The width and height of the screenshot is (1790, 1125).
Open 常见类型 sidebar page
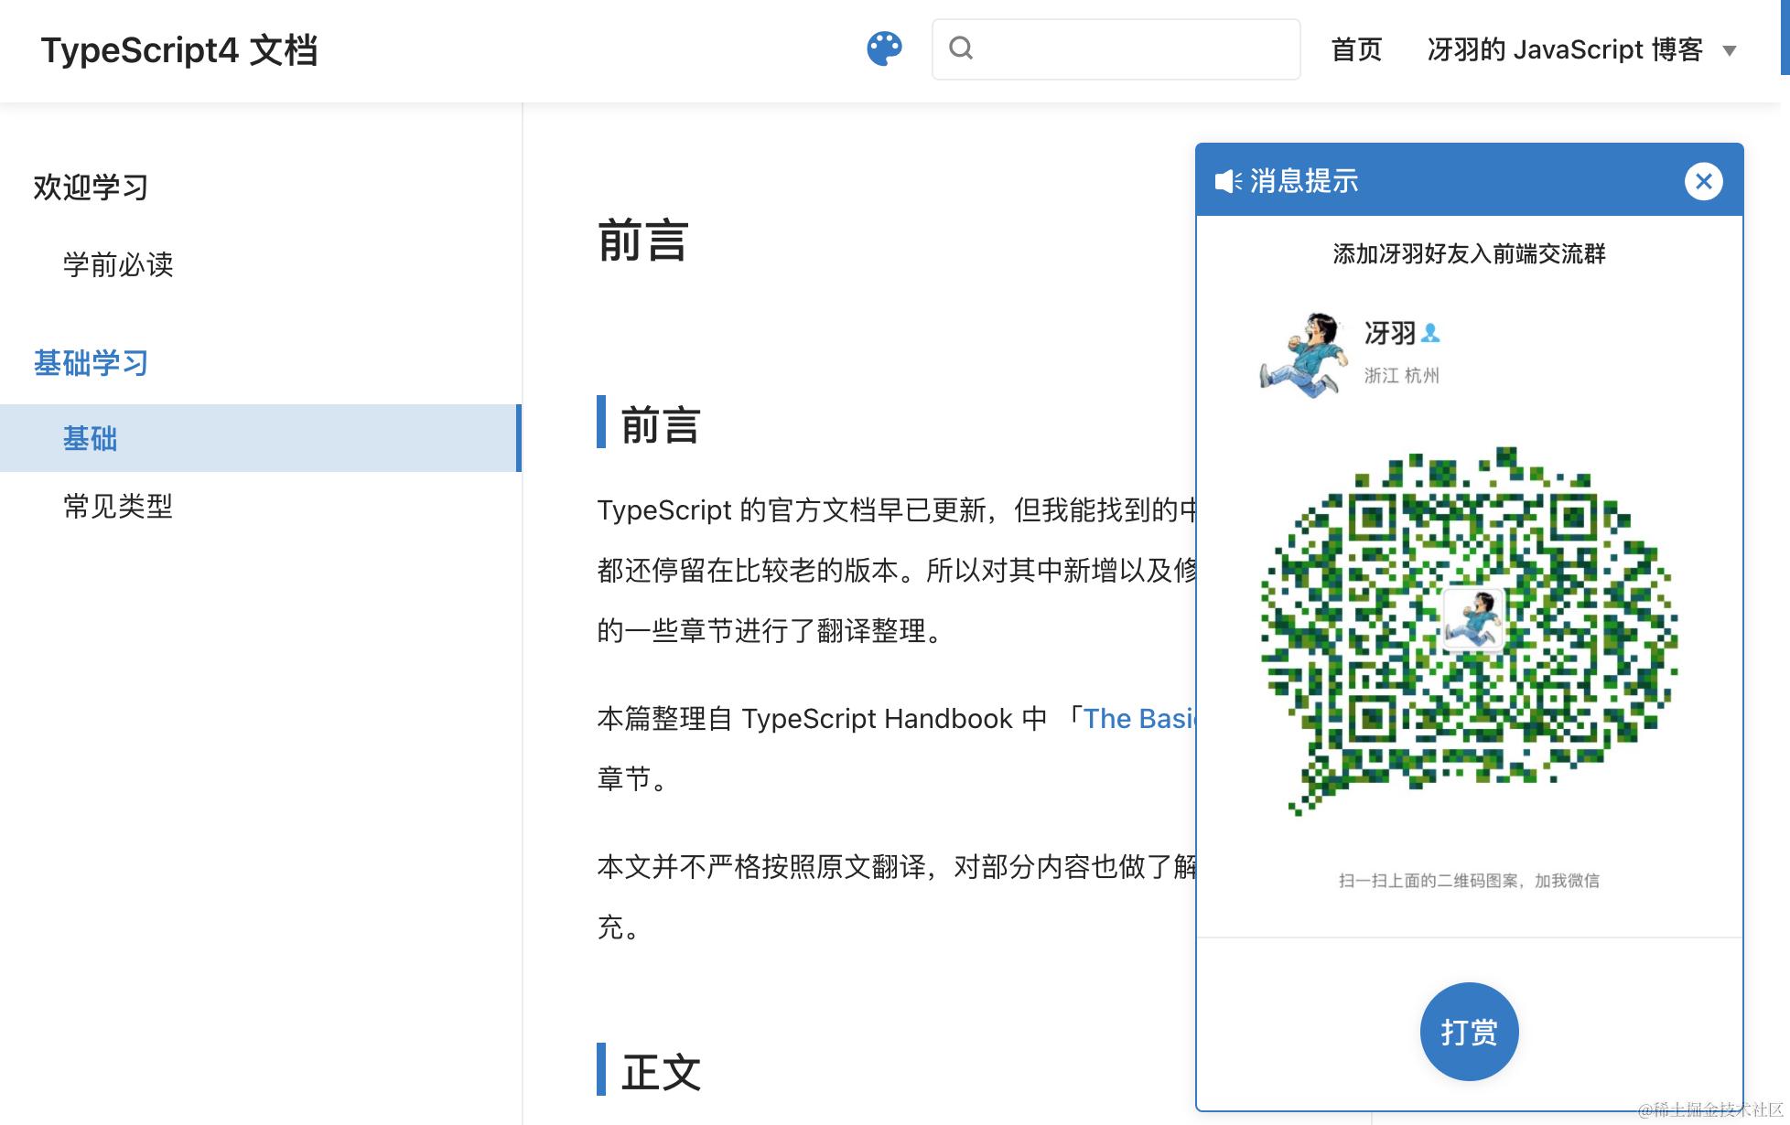tap(118, 507)
